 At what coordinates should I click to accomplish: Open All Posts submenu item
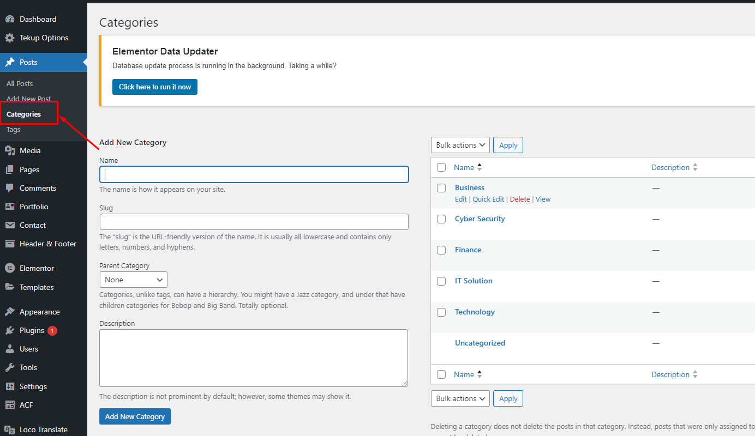coord(20,83)
